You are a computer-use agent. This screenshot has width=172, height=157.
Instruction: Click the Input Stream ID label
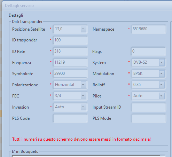(107, 107)
